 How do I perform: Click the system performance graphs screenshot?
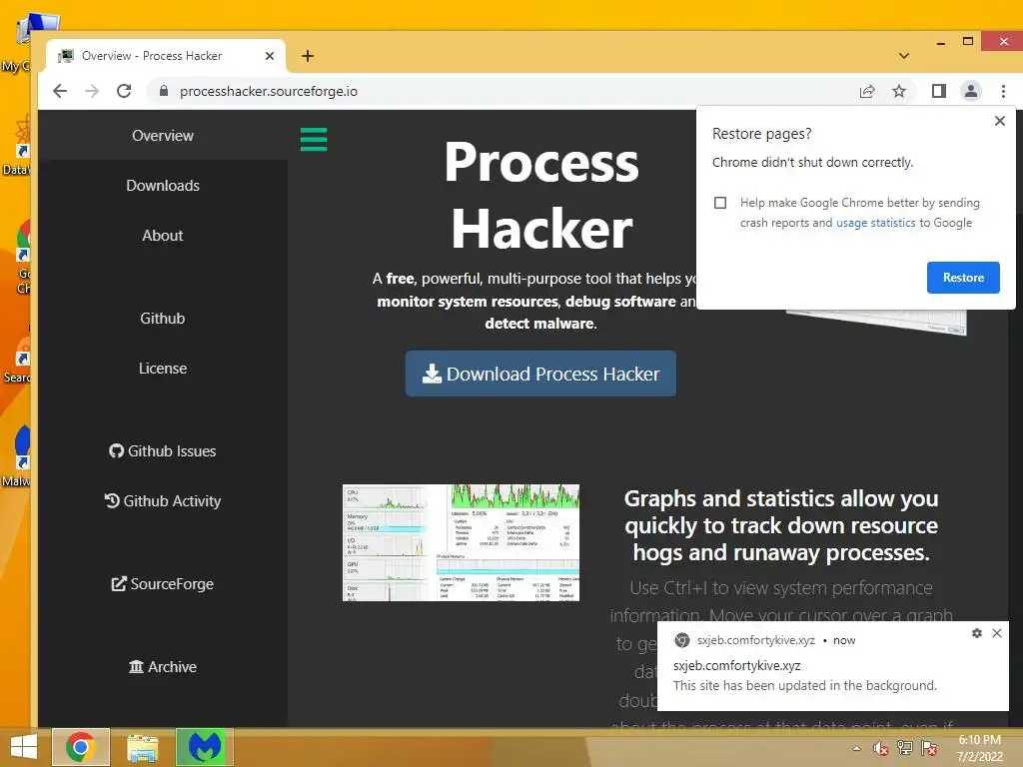click(x=461, y=542)
